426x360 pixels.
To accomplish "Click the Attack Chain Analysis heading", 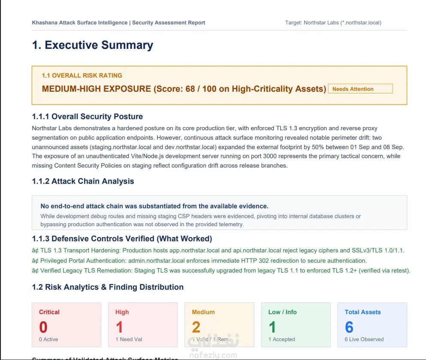I will 83,181.
